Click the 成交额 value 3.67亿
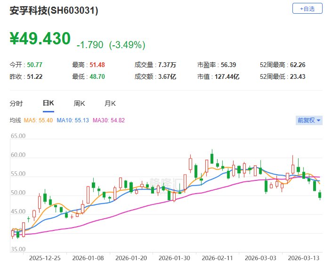 (x=167, y=76)
